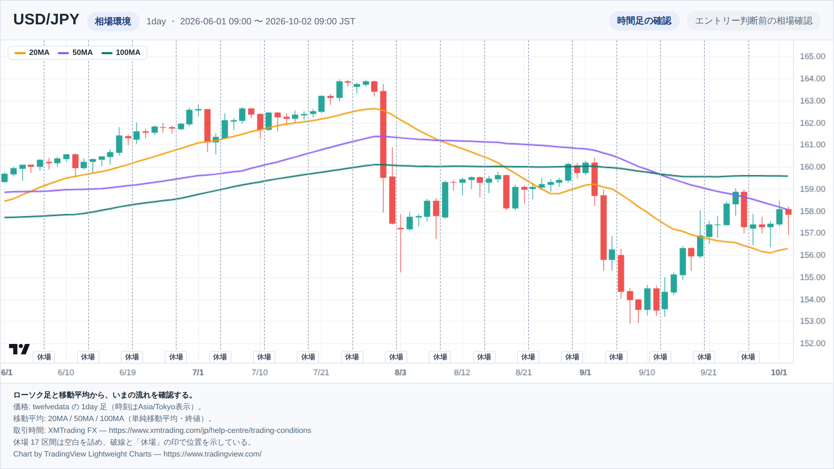Click the 休場 17 区間 note line

pyautogui.click(x=134, y=442)
